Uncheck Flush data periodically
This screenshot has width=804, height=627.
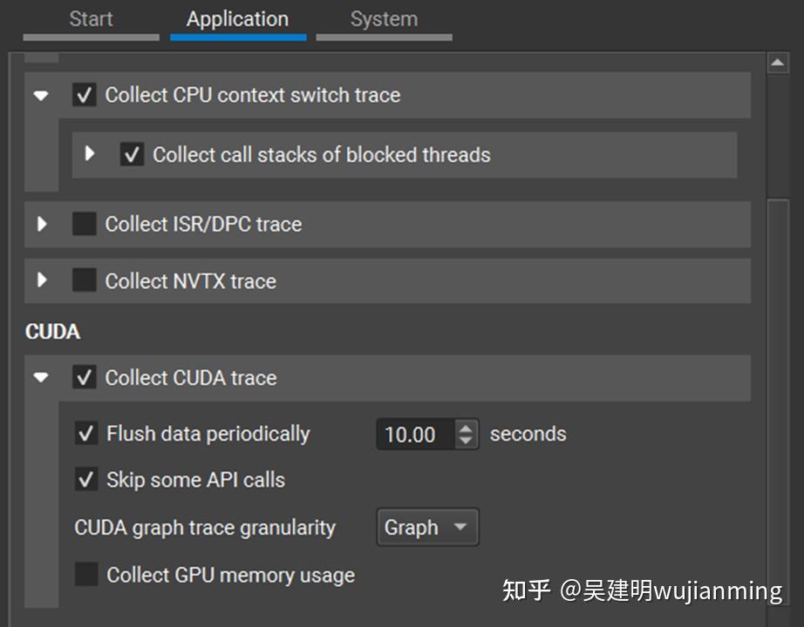(x=85, y=433)
